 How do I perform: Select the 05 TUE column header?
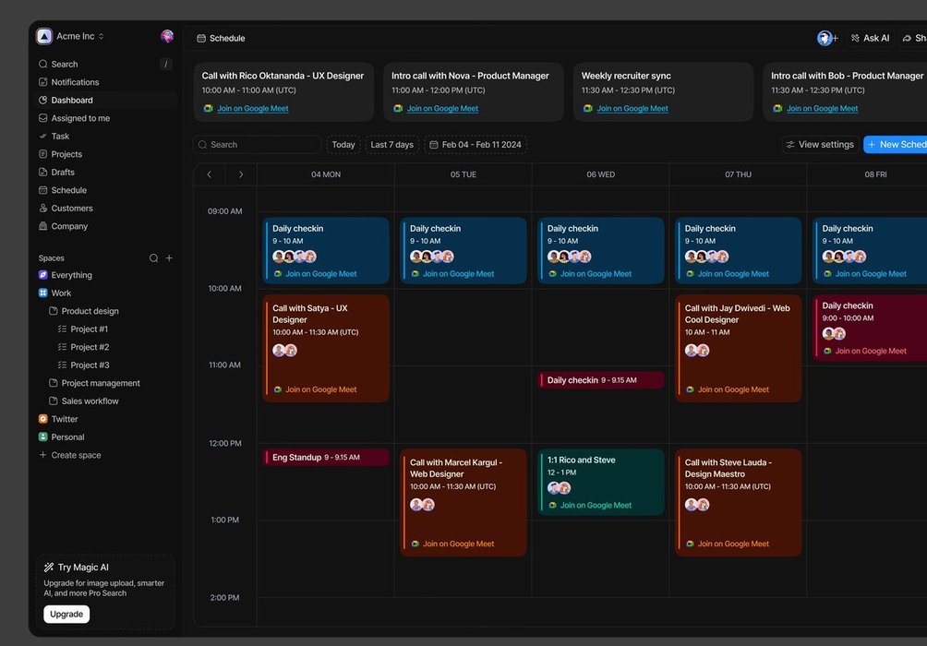pyautogui.click(x=463, y=174)
